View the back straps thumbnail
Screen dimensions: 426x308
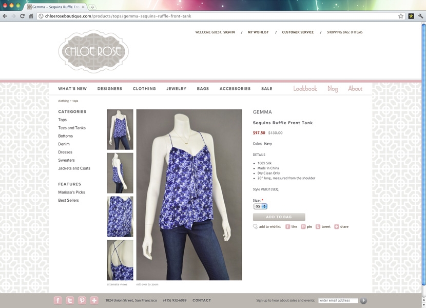tap(120, 260)
